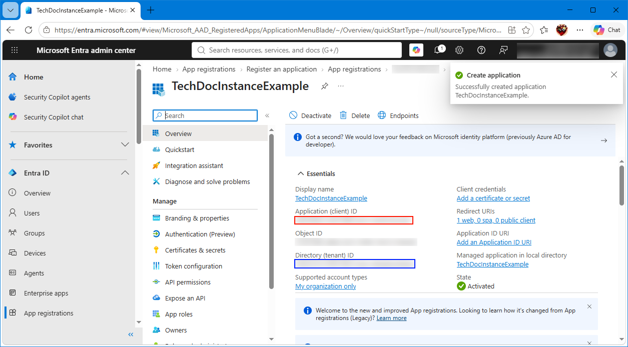Viewport: 628px width, 347px height.
Task: Refresh the browser page
Action: pos(28,30)
